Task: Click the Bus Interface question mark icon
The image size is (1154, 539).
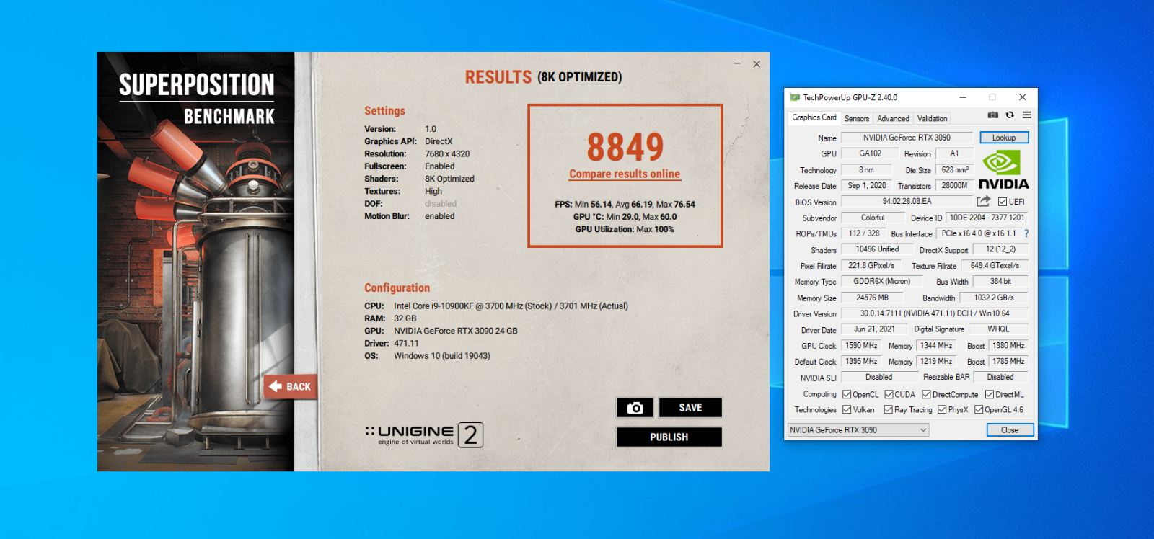Action: tap(1026, 233)
